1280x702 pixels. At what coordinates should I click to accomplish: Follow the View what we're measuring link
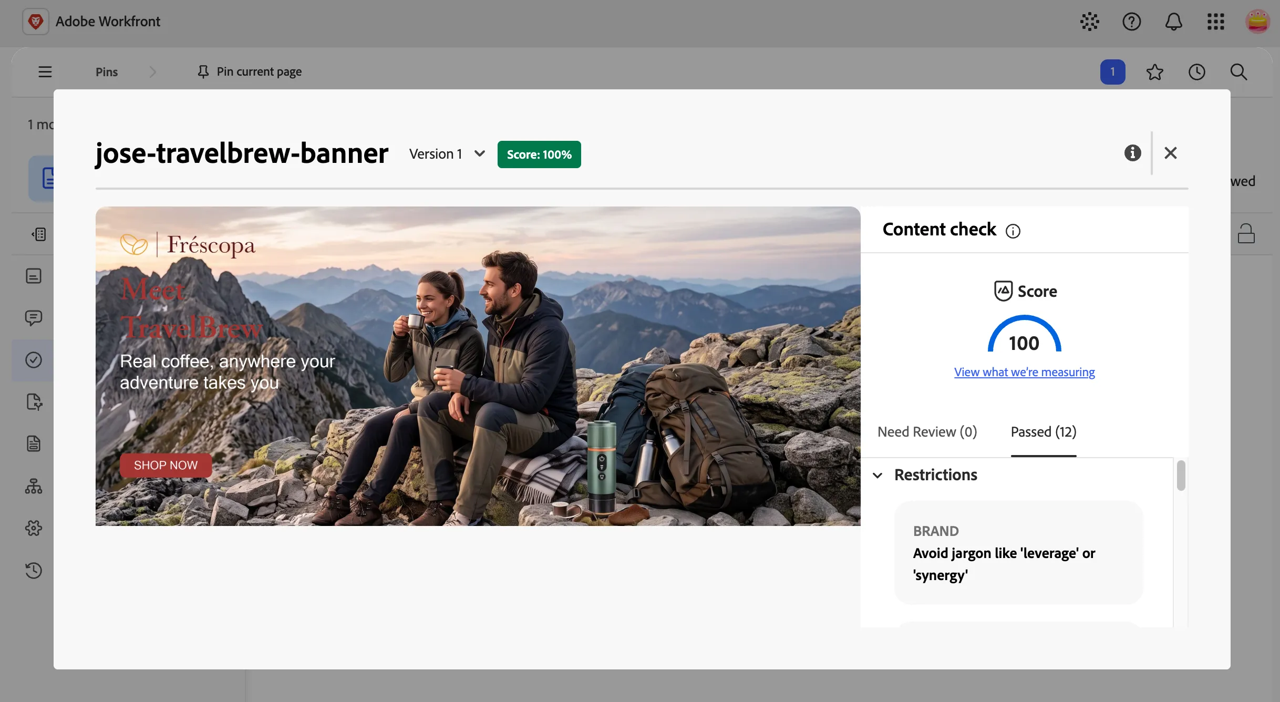coord(1024,372)
